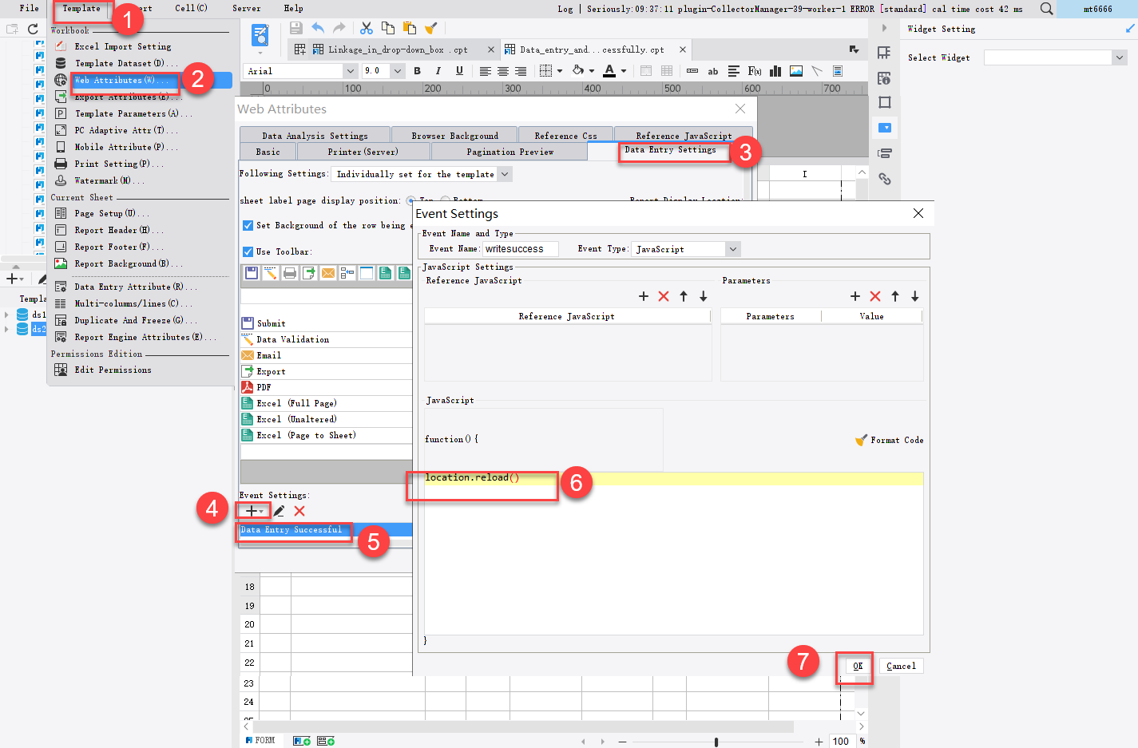Screen dimensions: 1138x748
Task: Click Cancel in Event Settings
Action: (x=901, y=666)
